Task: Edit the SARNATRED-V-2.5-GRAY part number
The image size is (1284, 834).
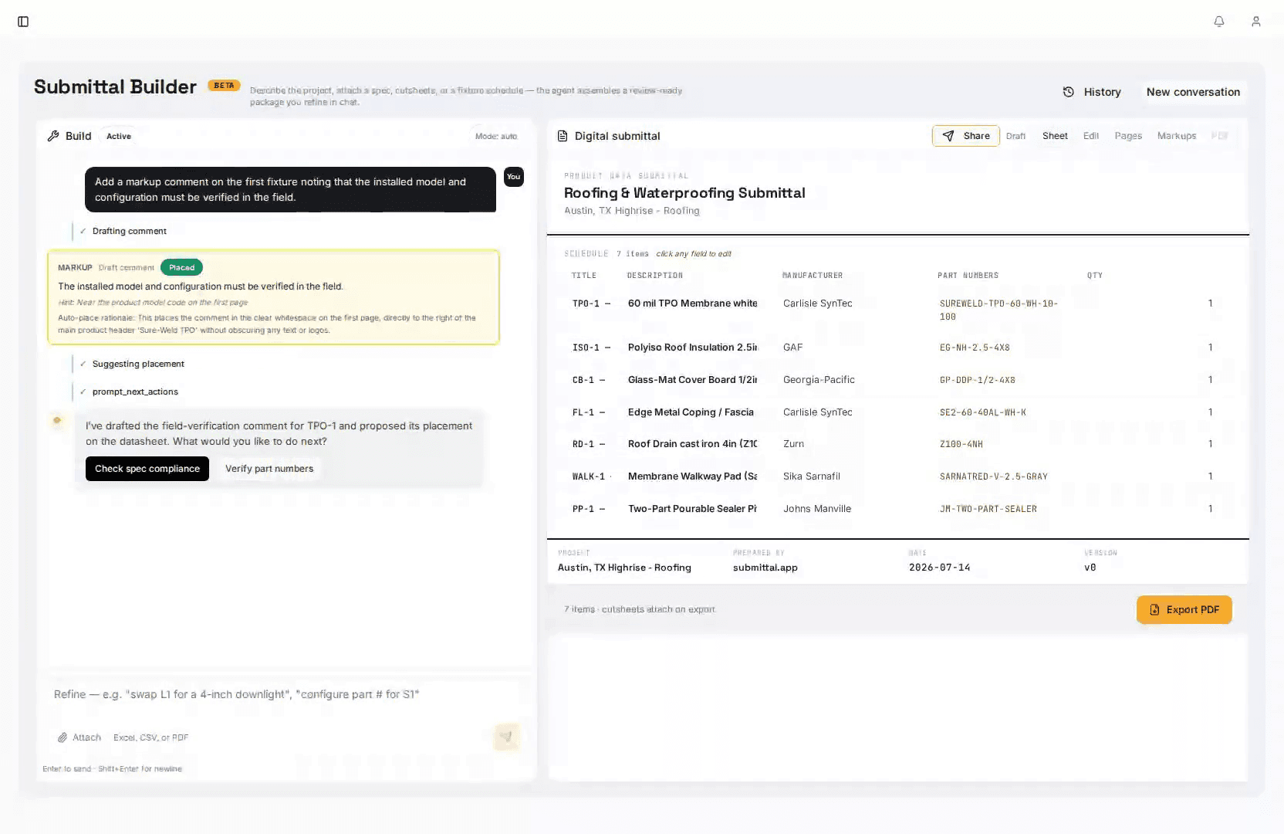Action: 993,476
